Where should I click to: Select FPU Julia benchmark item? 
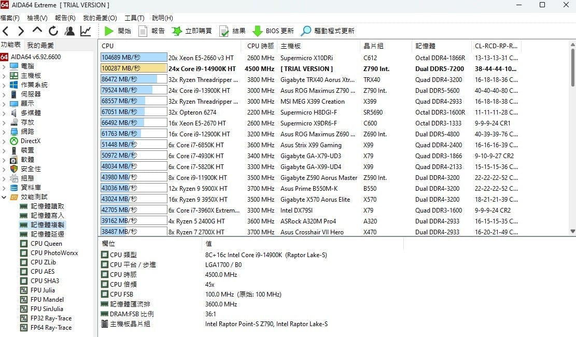click(x=43, y=290)
